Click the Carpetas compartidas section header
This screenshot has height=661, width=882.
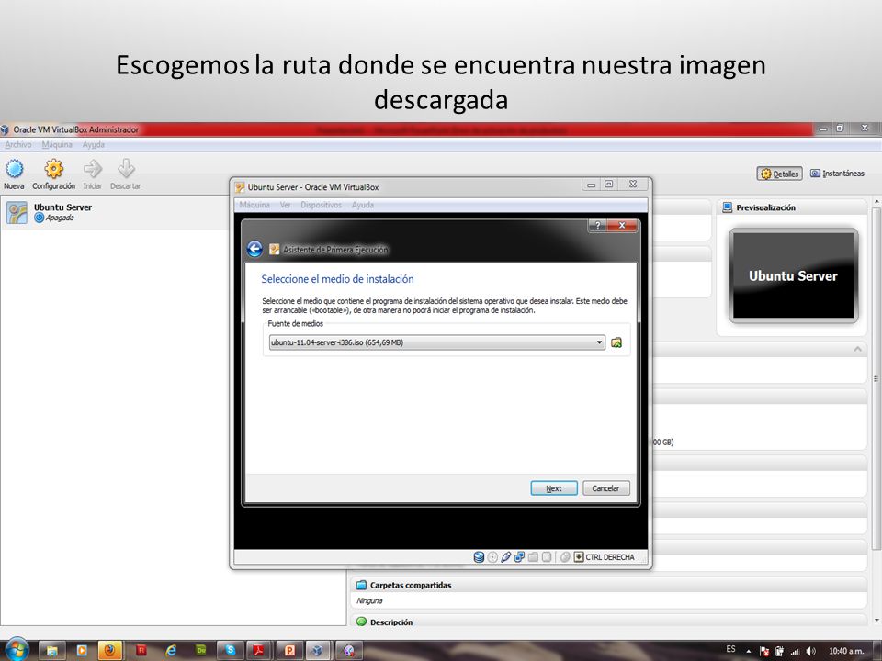pyautogui.click(x=607, y=585)
